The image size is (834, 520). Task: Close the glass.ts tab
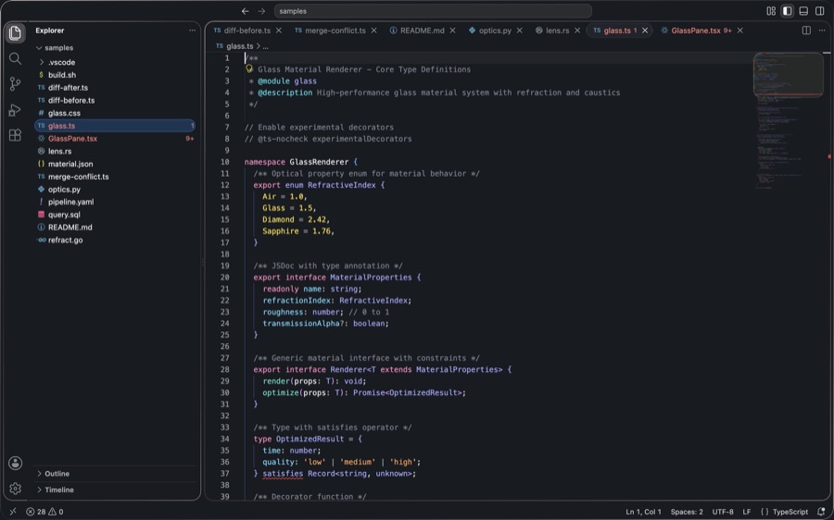pos(645,31)
